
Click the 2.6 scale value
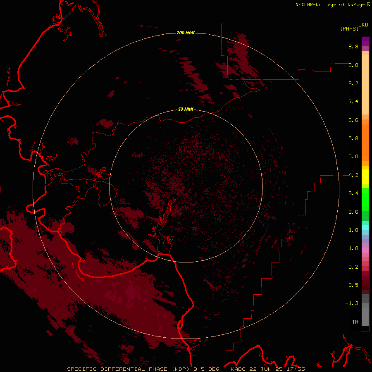353,212
